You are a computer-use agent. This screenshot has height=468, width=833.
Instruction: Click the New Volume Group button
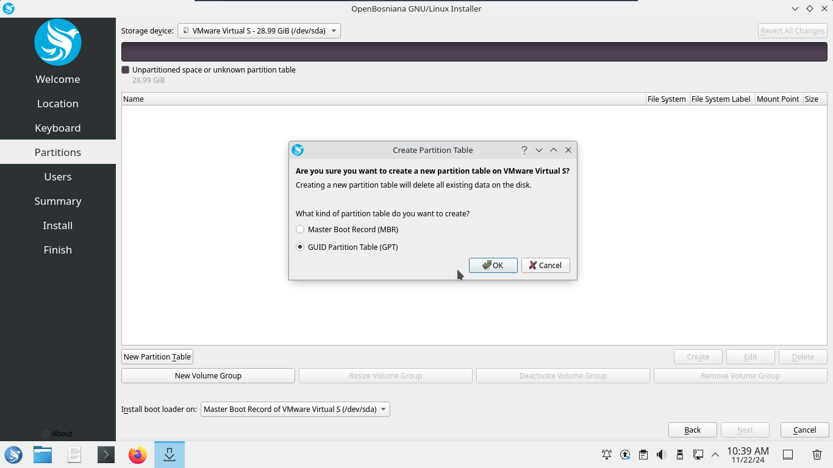click(x=208, y=375)
